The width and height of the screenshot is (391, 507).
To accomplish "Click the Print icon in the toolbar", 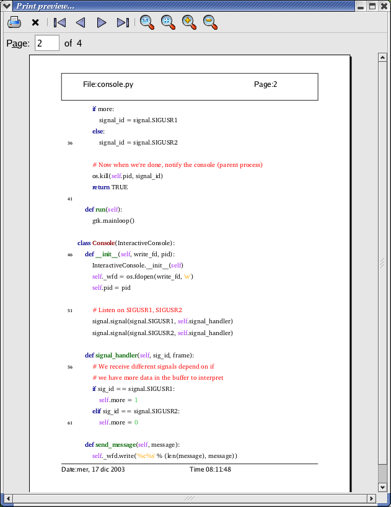I will pos(14,22).
